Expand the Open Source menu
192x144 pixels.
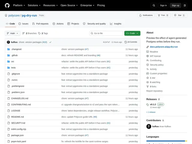coord(69,5)
